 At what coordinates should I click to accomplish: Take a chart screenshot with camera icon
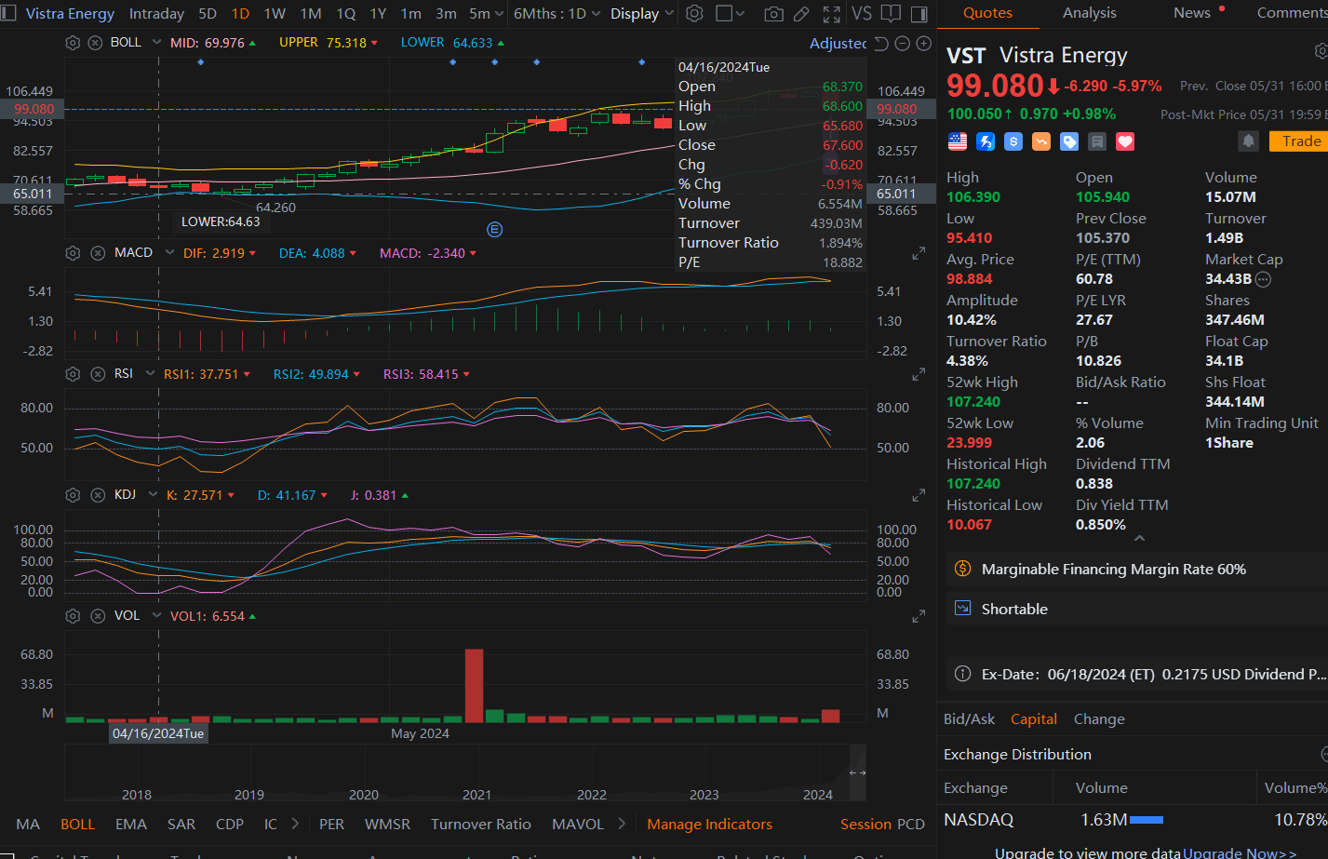773,13
